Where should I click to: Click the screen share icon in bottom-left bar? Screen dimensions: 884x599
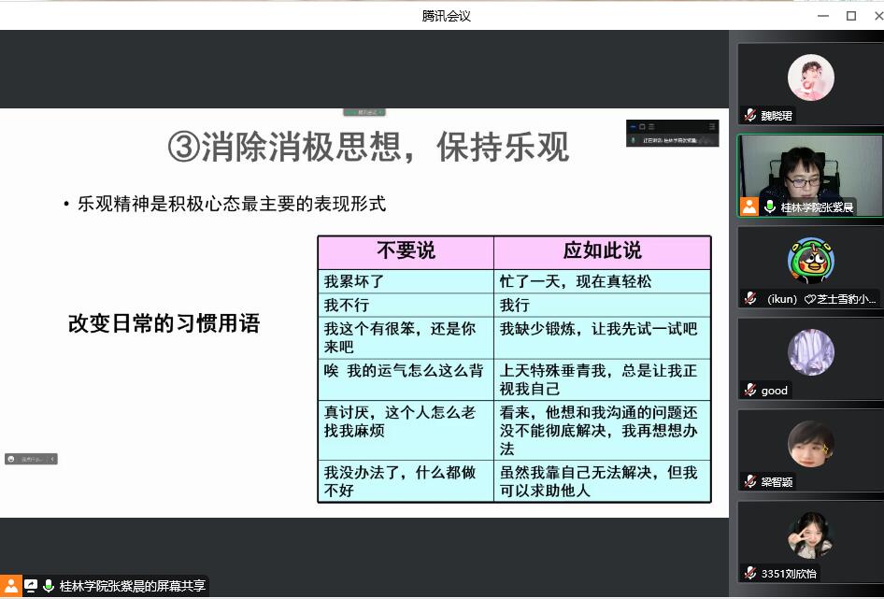tap(30, 586)
